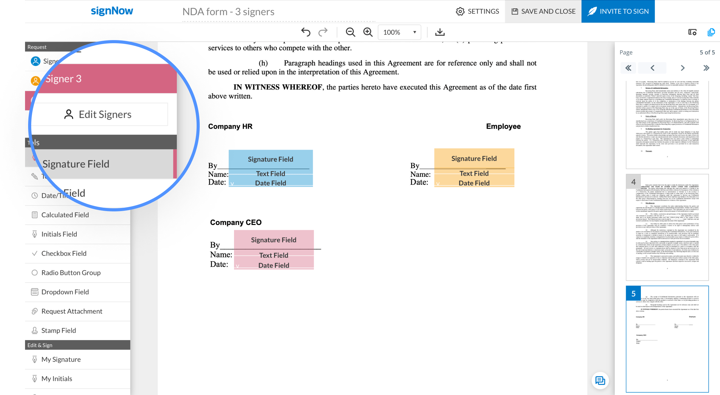Click the redo arrow icon
The width and height of the screenshot is (720, 395).
point(323,32)
